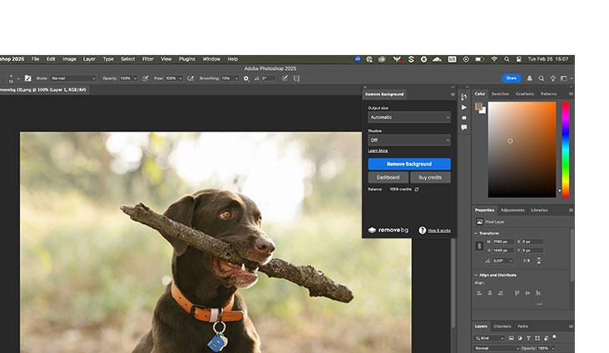Refresh the credits balance icon

(x=417, y=189)
